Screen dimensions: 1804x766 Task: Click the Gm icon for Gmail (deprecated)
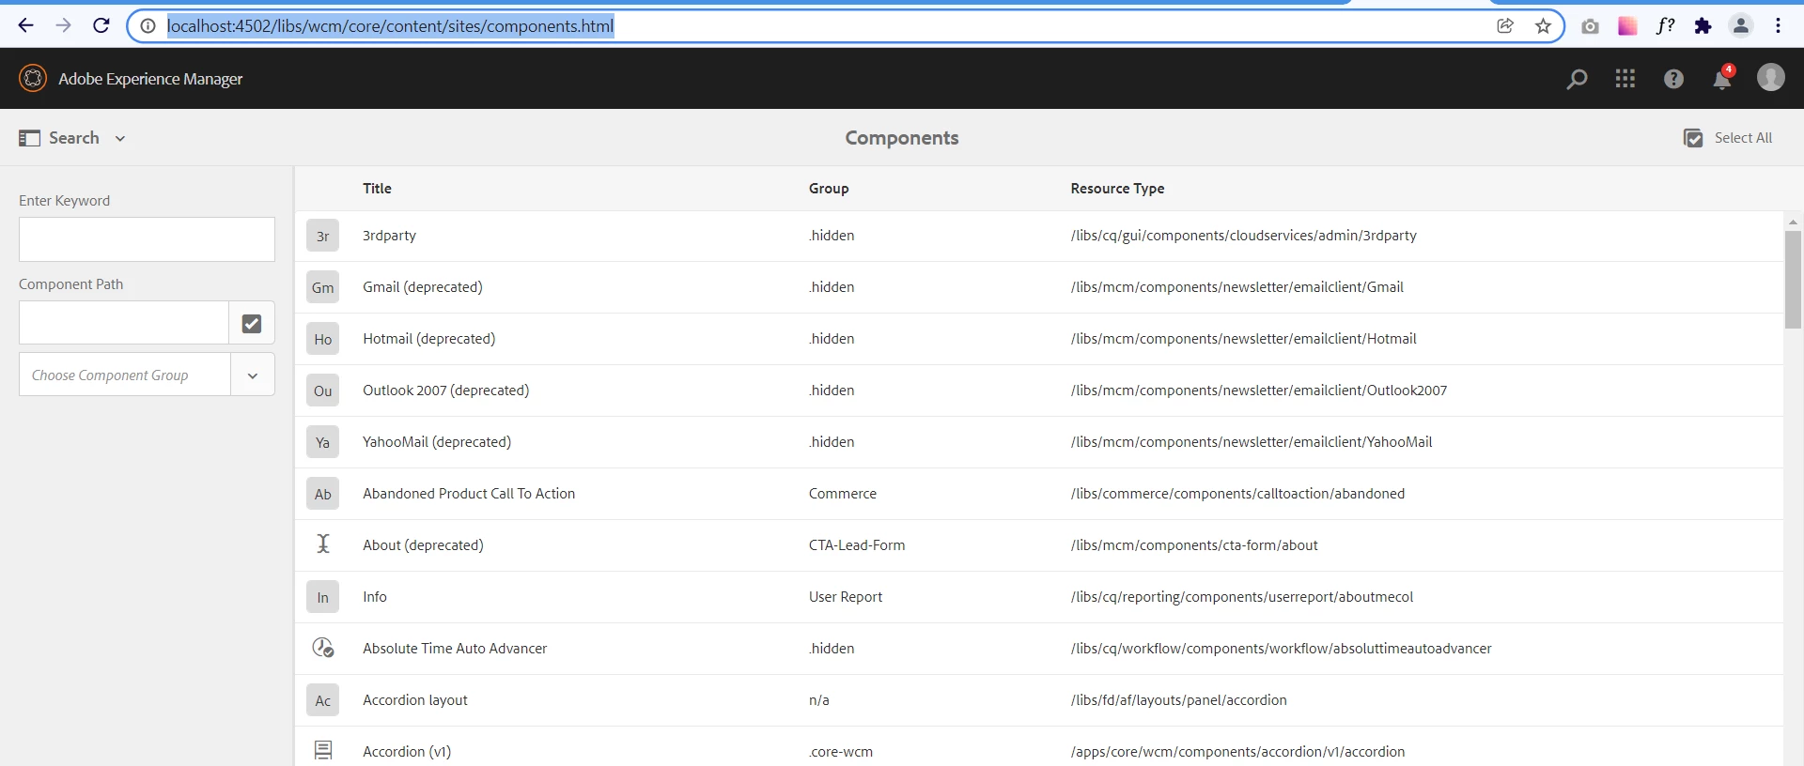322,287
